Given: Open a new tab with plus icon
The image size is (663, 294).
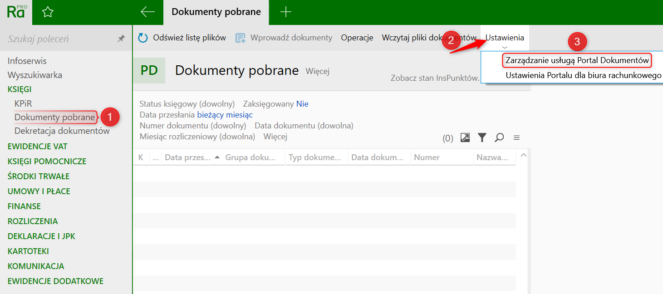Looking at the screenshot, I should point(285,12).
